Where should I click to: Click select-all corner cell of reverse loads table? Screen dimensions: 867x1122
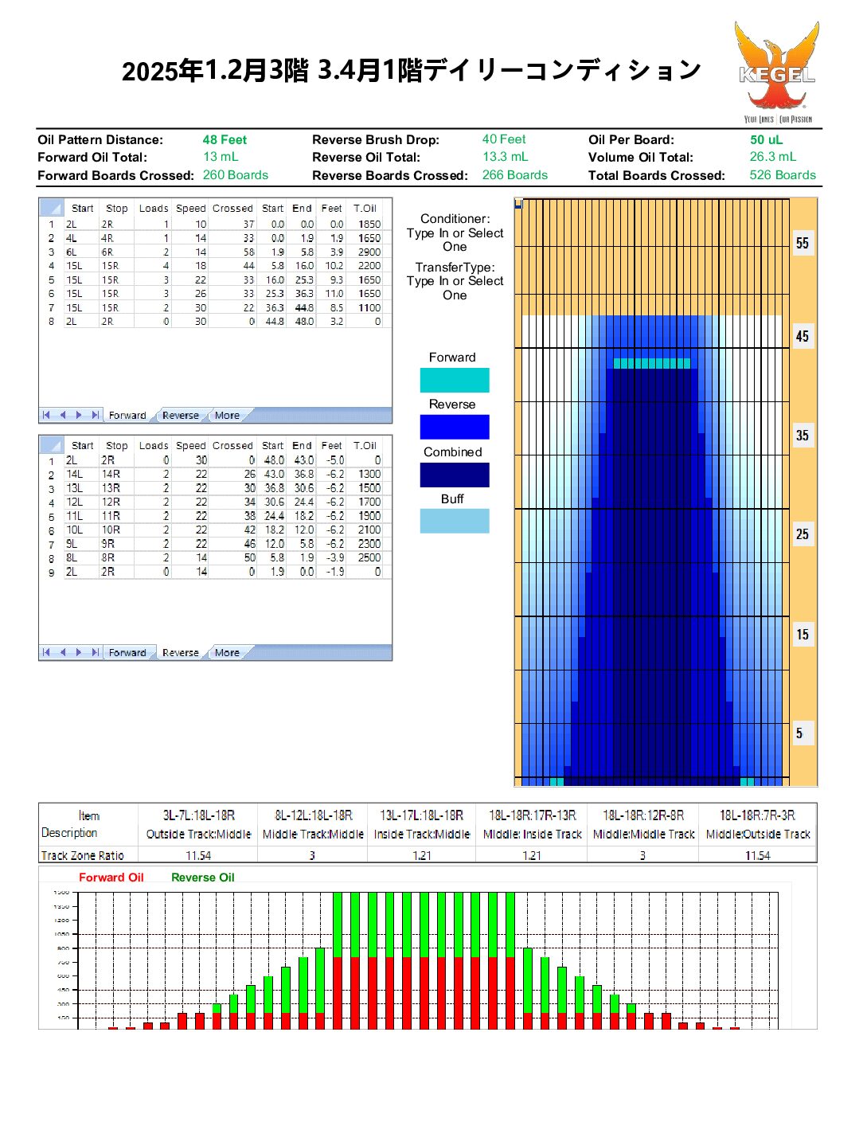[52, 445]
